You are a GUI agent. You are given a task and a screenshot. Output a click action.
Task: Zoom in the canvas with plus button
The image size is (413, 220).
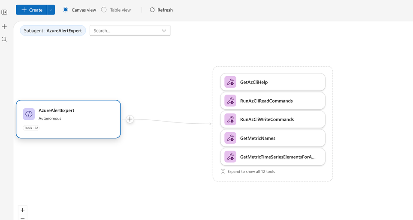[23, 210]
